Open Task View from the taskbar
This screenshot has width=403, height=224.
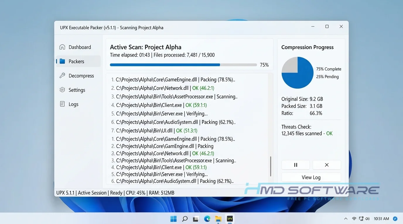click(x=196, y=219)
